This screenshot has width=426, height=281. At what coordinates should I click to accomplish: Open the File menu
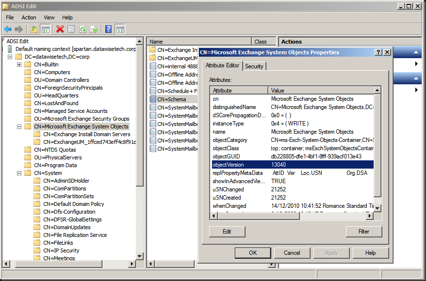tap(10, 17)
